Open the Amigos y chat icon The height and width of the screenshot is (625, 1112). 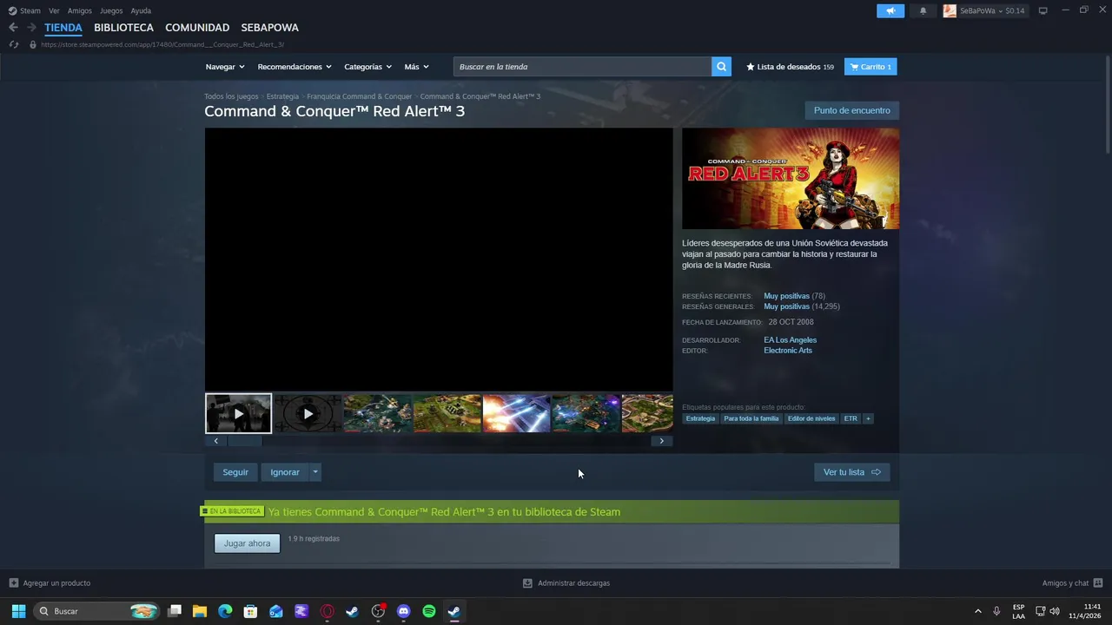click(1098, 582)
